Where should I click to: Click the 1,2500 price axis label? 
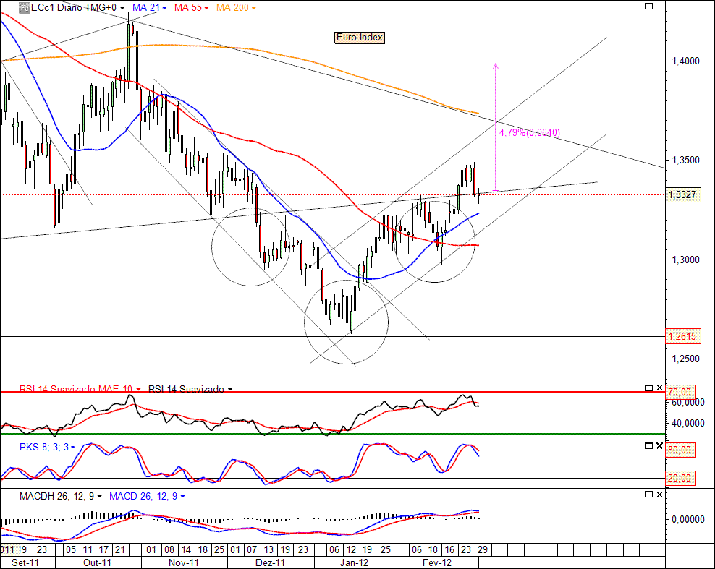(685, 359)
